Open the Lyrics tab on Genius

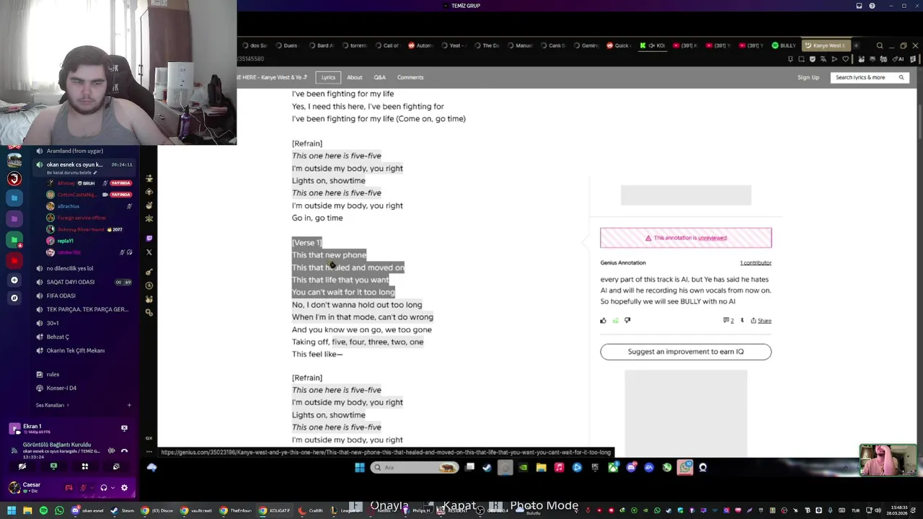pos(328,77)
